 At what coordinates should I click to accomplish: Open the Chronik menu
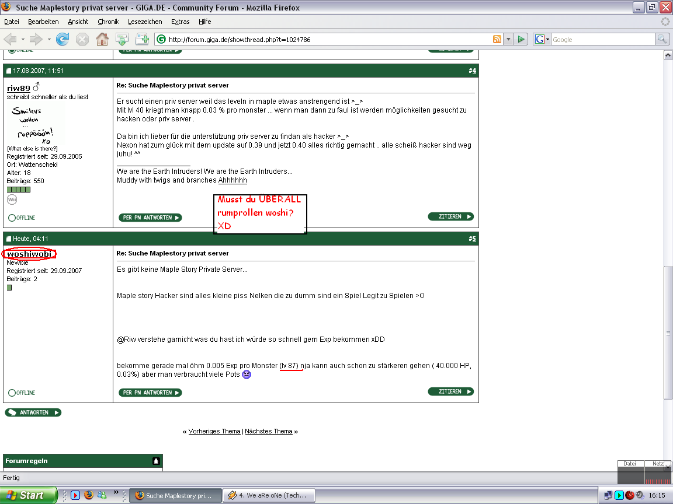click(x=108, y=22)
